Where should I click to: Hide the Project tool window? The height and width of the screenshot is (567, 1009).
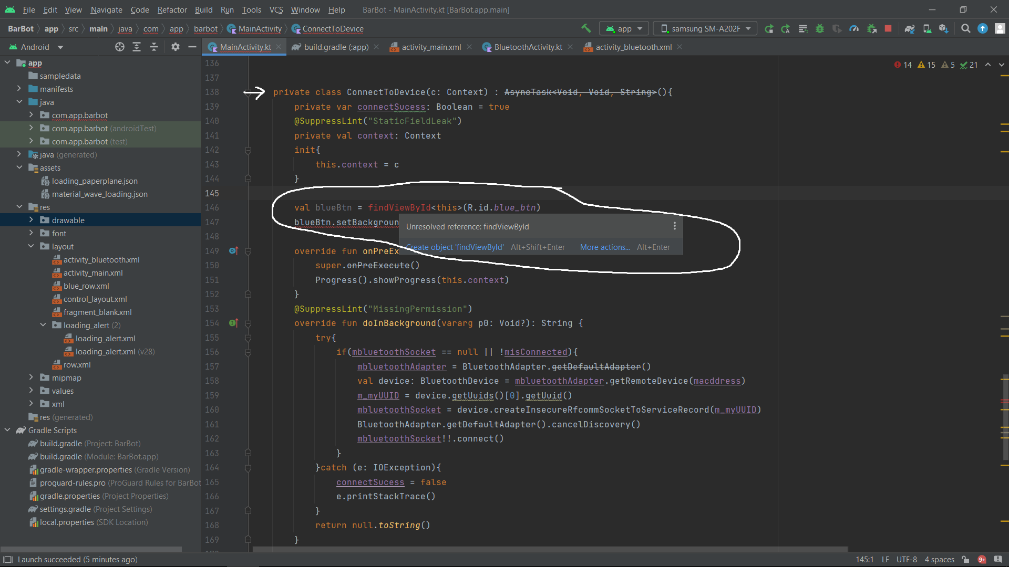(x=192, y=47)
